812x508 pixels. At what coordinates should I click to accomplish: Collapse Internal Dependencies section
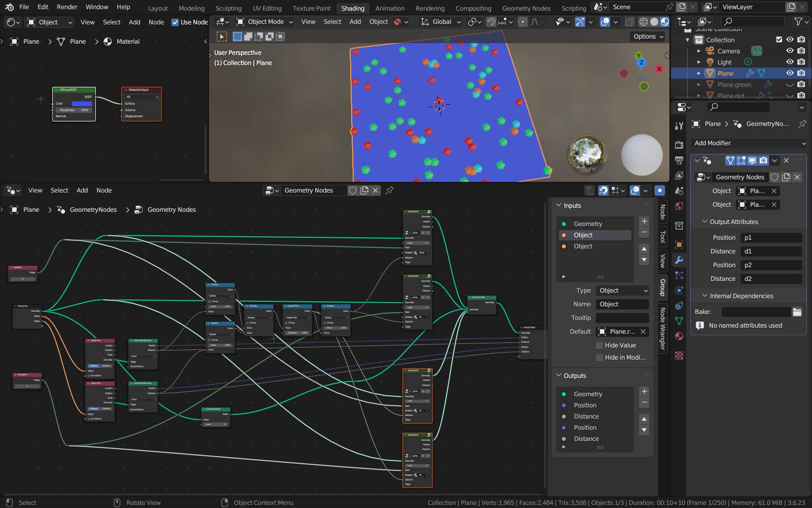[704, 296]
